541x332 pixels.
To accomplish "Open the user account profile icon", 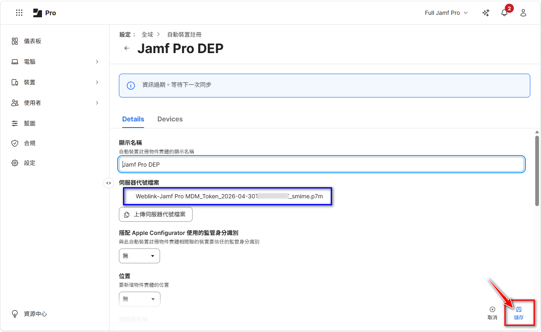I will point(523,13).
